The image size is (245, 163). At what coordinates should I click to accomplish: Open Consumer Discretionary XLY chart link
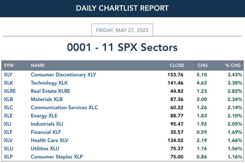click(x=63, y=75)
